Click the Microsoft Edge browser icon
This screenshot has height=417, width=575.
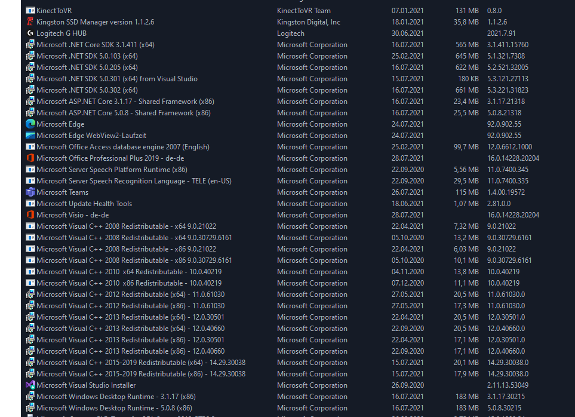pos(30,124)
